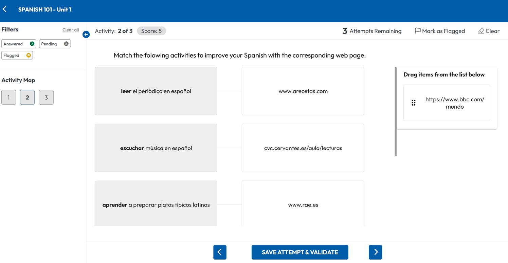Click the yellow icon on Flagged filter
The height and width of the screenshot is (263, 508).
29,56
